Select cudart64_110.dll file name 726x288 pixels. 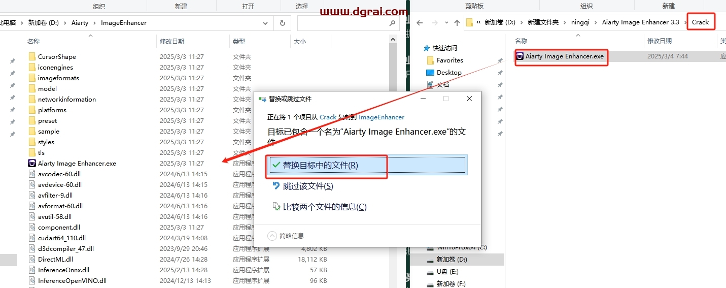pos(62,238)
